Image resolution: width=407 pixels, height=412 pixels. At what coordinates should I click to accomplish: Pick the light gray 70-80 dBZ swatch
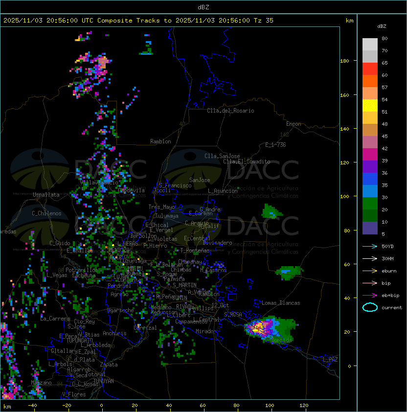(370, 45)
